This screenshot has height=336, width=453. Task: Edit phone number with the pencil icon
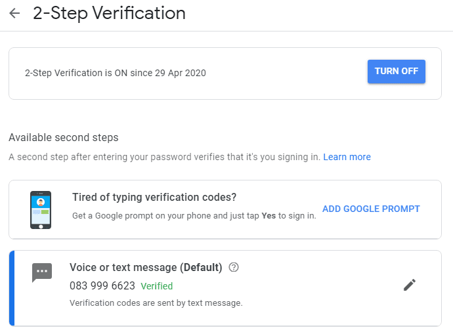(410, 284)
